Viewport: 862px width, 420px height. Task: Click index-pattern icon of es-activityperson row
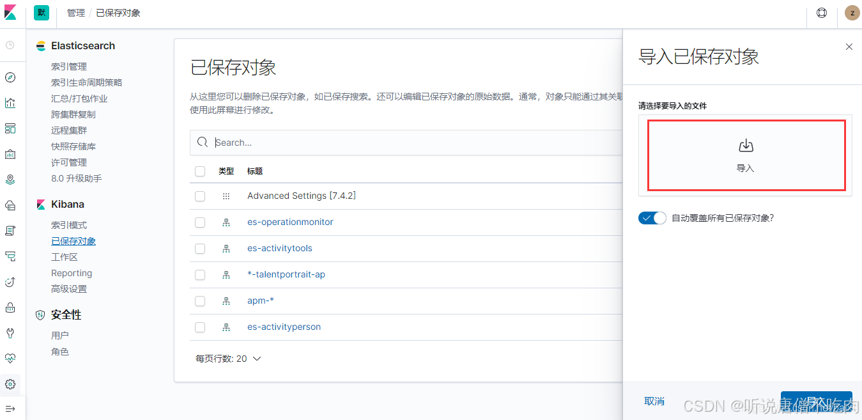click(x=226, y=327)
